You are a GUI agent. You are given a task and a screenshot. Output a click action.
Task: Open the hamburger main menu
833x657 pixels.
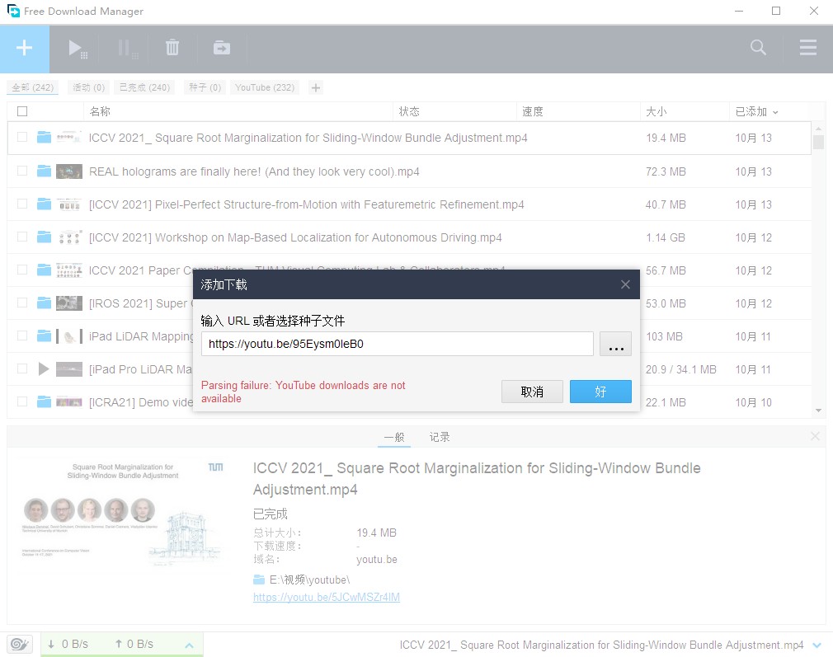coord(807,48)
